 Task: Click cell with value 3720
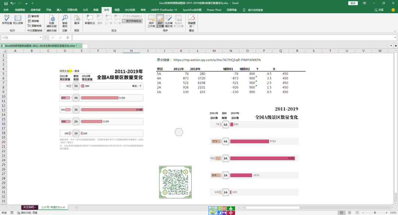pos(198,78)
